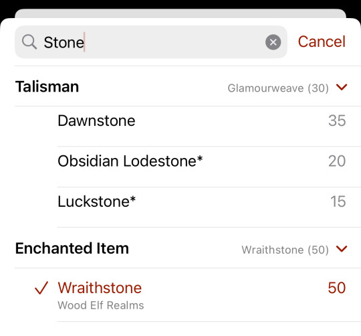Viewport: 361px width, 336px height.
Task: Open the Glamourweave (30) selection dropdown
Action: 278,88
